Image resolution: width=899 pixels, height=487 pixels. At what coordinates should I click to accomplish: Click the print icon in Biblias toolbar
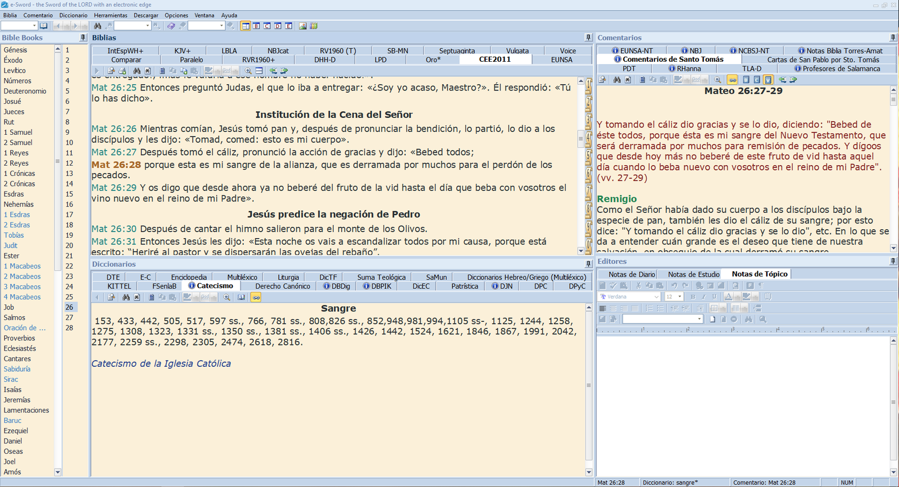(122, 71)
